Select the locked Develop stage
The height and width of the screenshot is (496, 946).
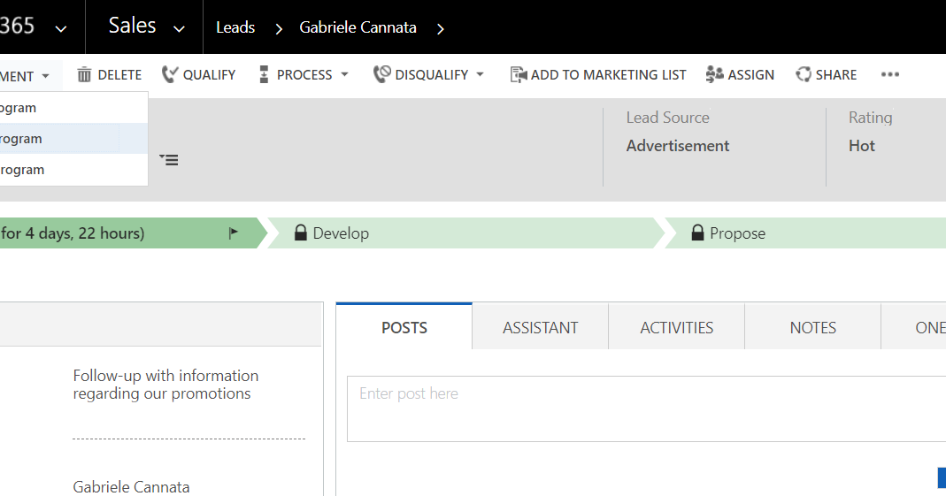click(341, 233)
